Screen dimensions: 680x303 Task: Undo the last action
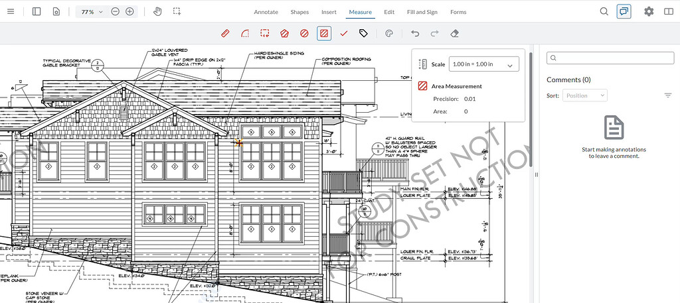[415, 33]
